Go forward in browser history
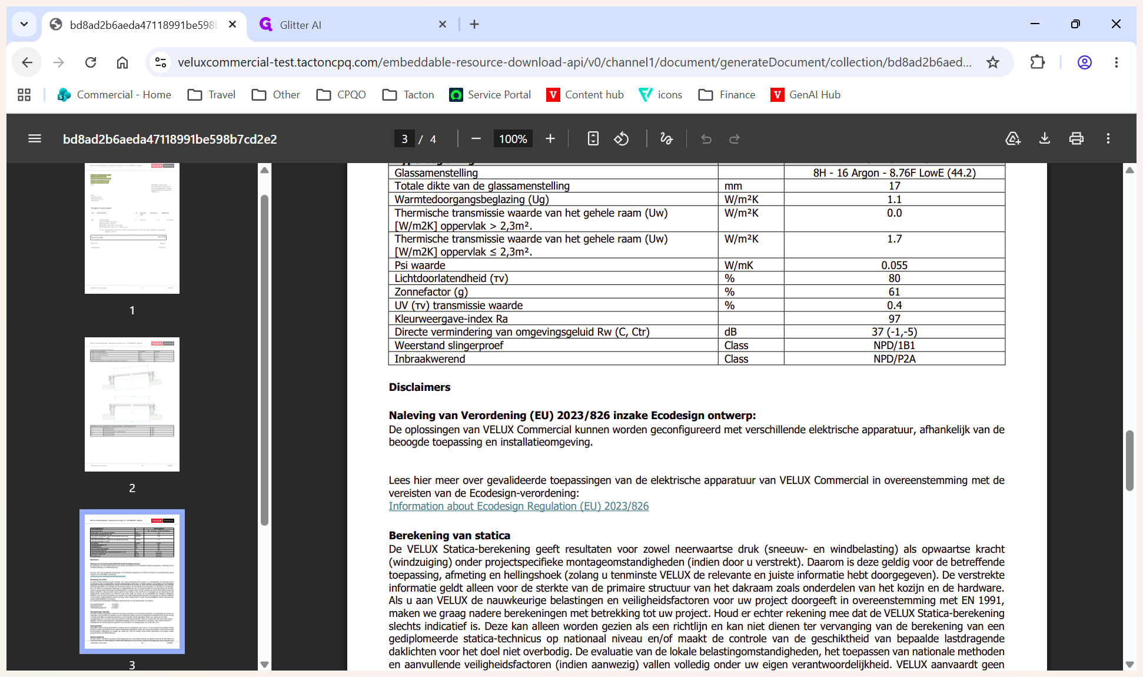1143x677 pixels. click(x=59, y=62)
